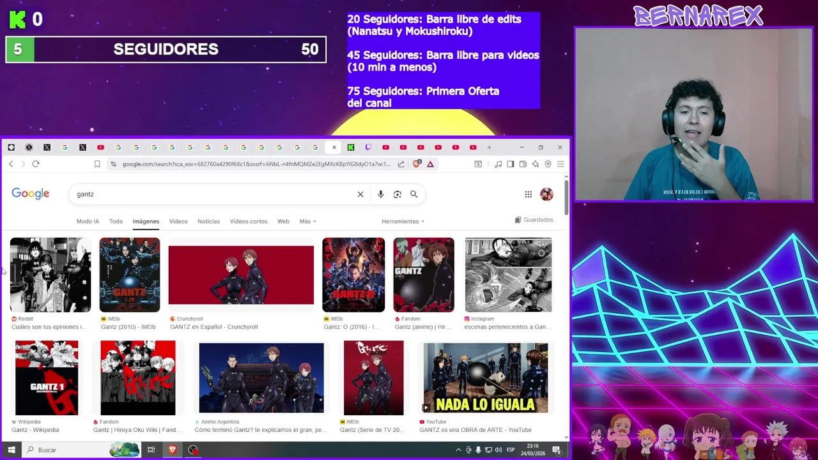
Task: Open Brave Shields lion icon
Action: 417,164
